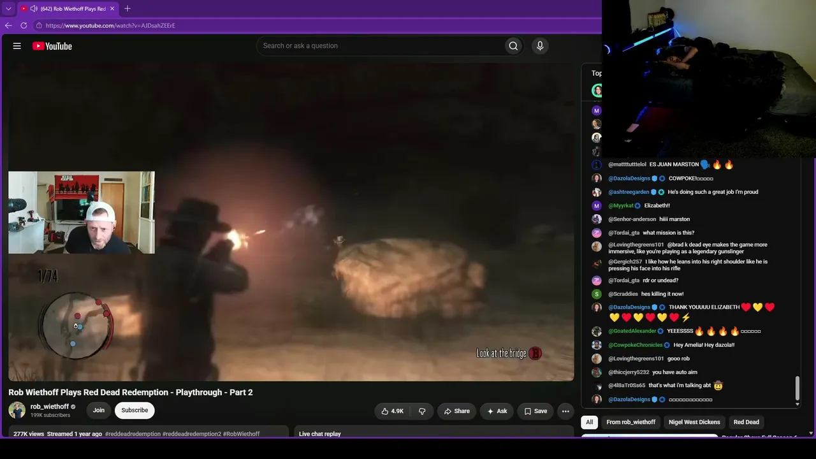Focus the browser address bar URL
816x459 pixels.
tap(110, 25)
